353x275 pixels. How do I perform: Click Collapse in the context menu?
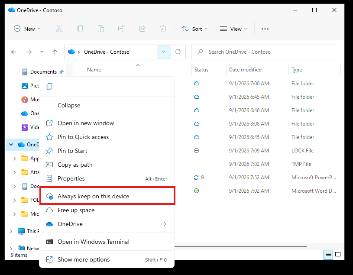[107, 105]
